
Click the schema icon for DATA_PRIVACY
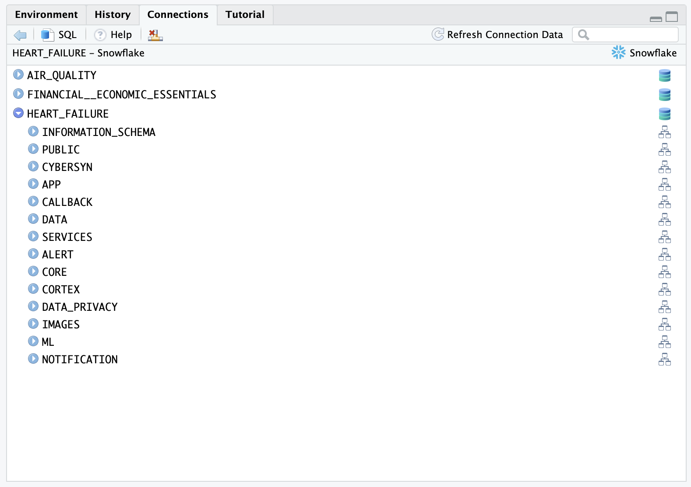pyautogui.click(x=665, y=307)
